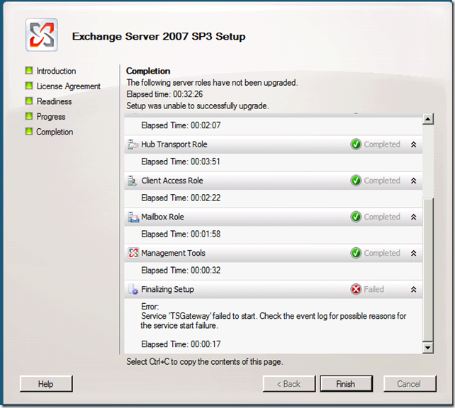Select the Progress step label
The width and height of the screenshot is (455, 408).
click(51, 117)
